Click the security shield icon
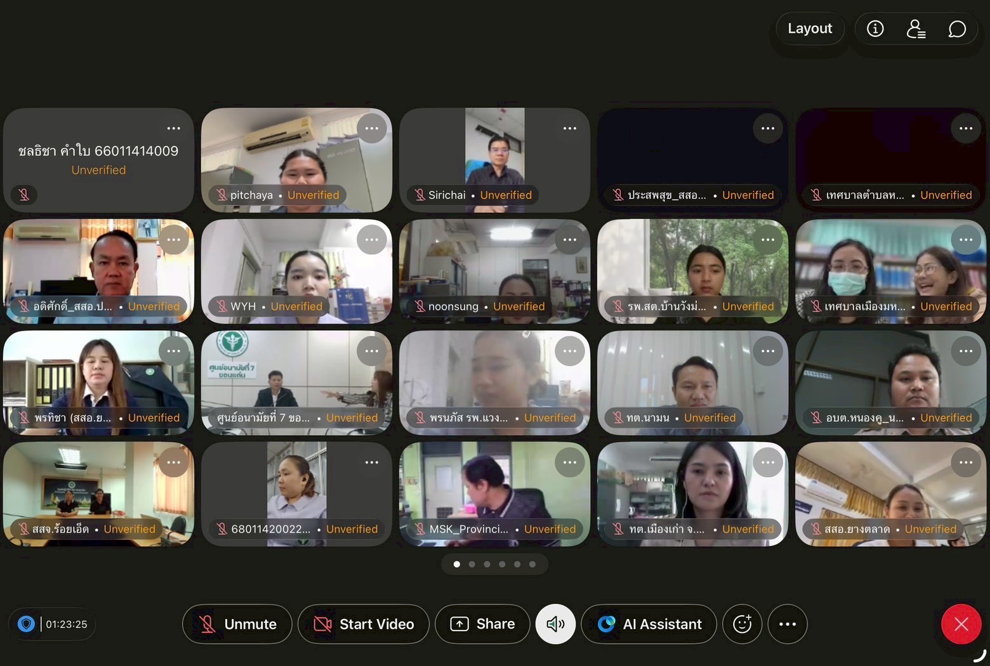 [26, 624]
